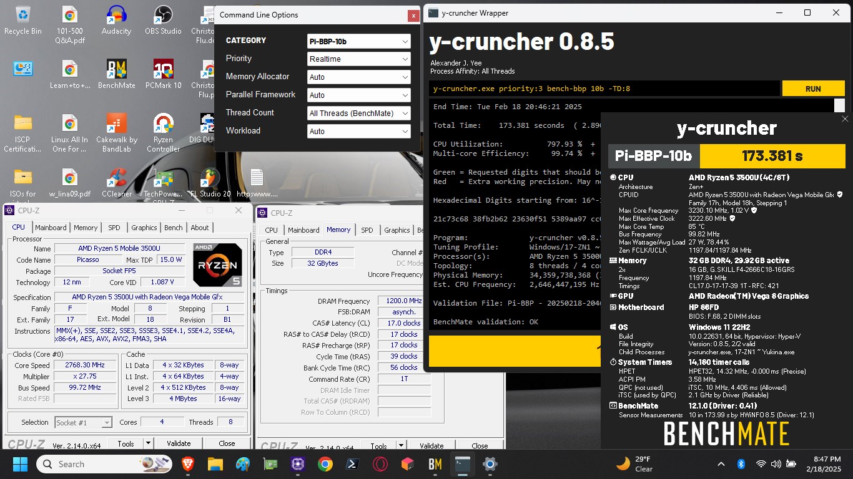
Task: Open the Bluetooth tray icon
Action: click(741, 464)
